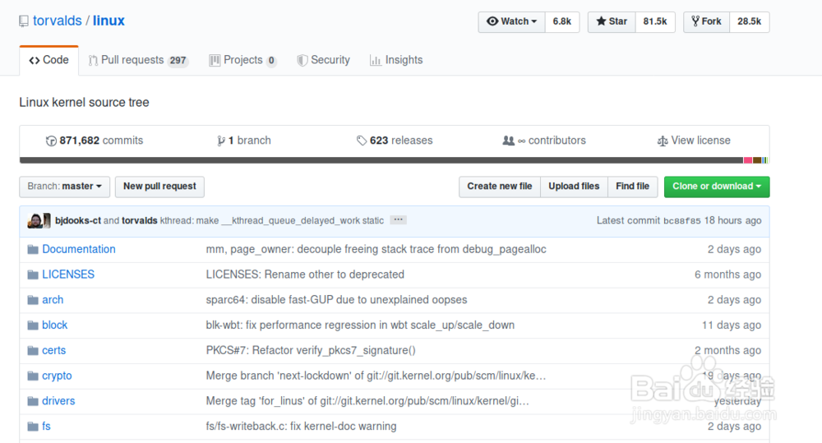Image resolution: width=822 pixels, height=443 pixels.
Task: Click the Find file button
Action: pos(633,187)
